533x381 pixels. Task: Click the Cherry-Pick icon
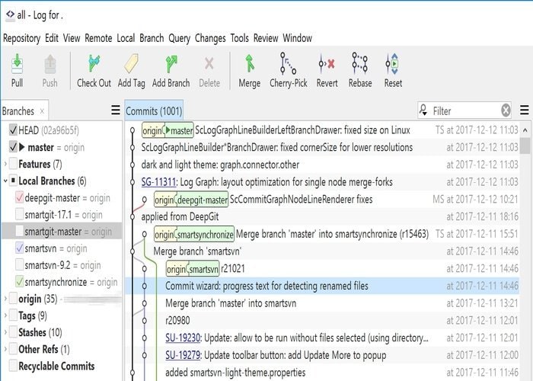pos(288,63)
